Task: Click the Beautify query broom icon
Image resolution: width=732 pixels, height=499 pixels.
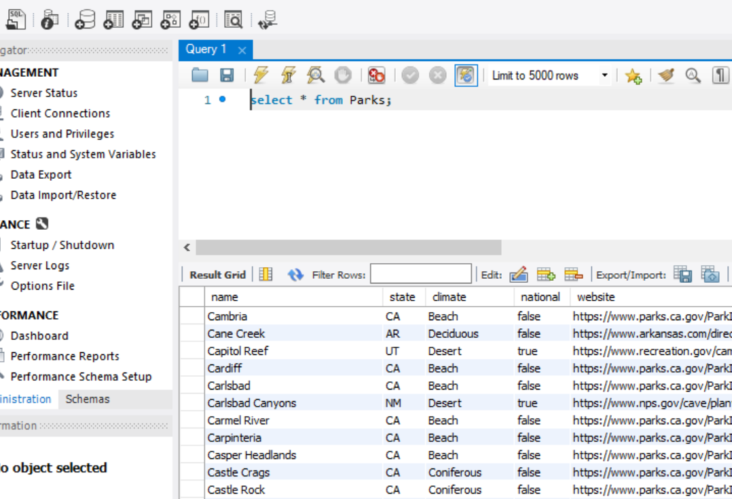Action: (x=666, y=75)
